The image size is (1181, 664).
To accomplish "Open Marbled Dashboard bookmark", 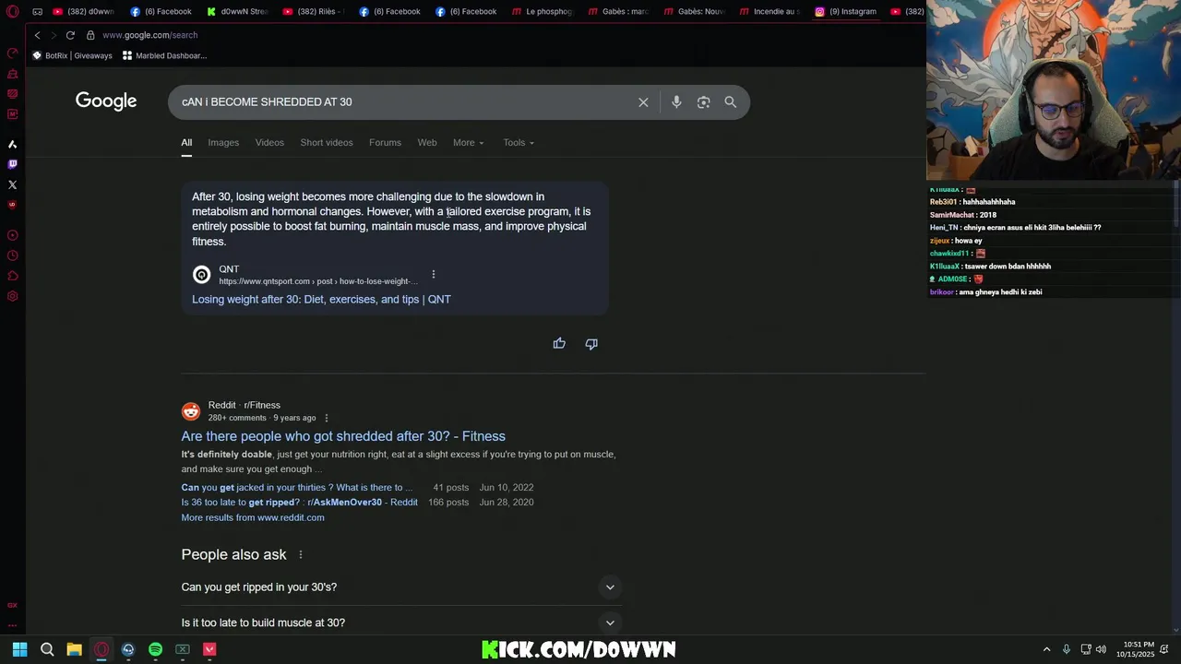I will click(164, 55).
